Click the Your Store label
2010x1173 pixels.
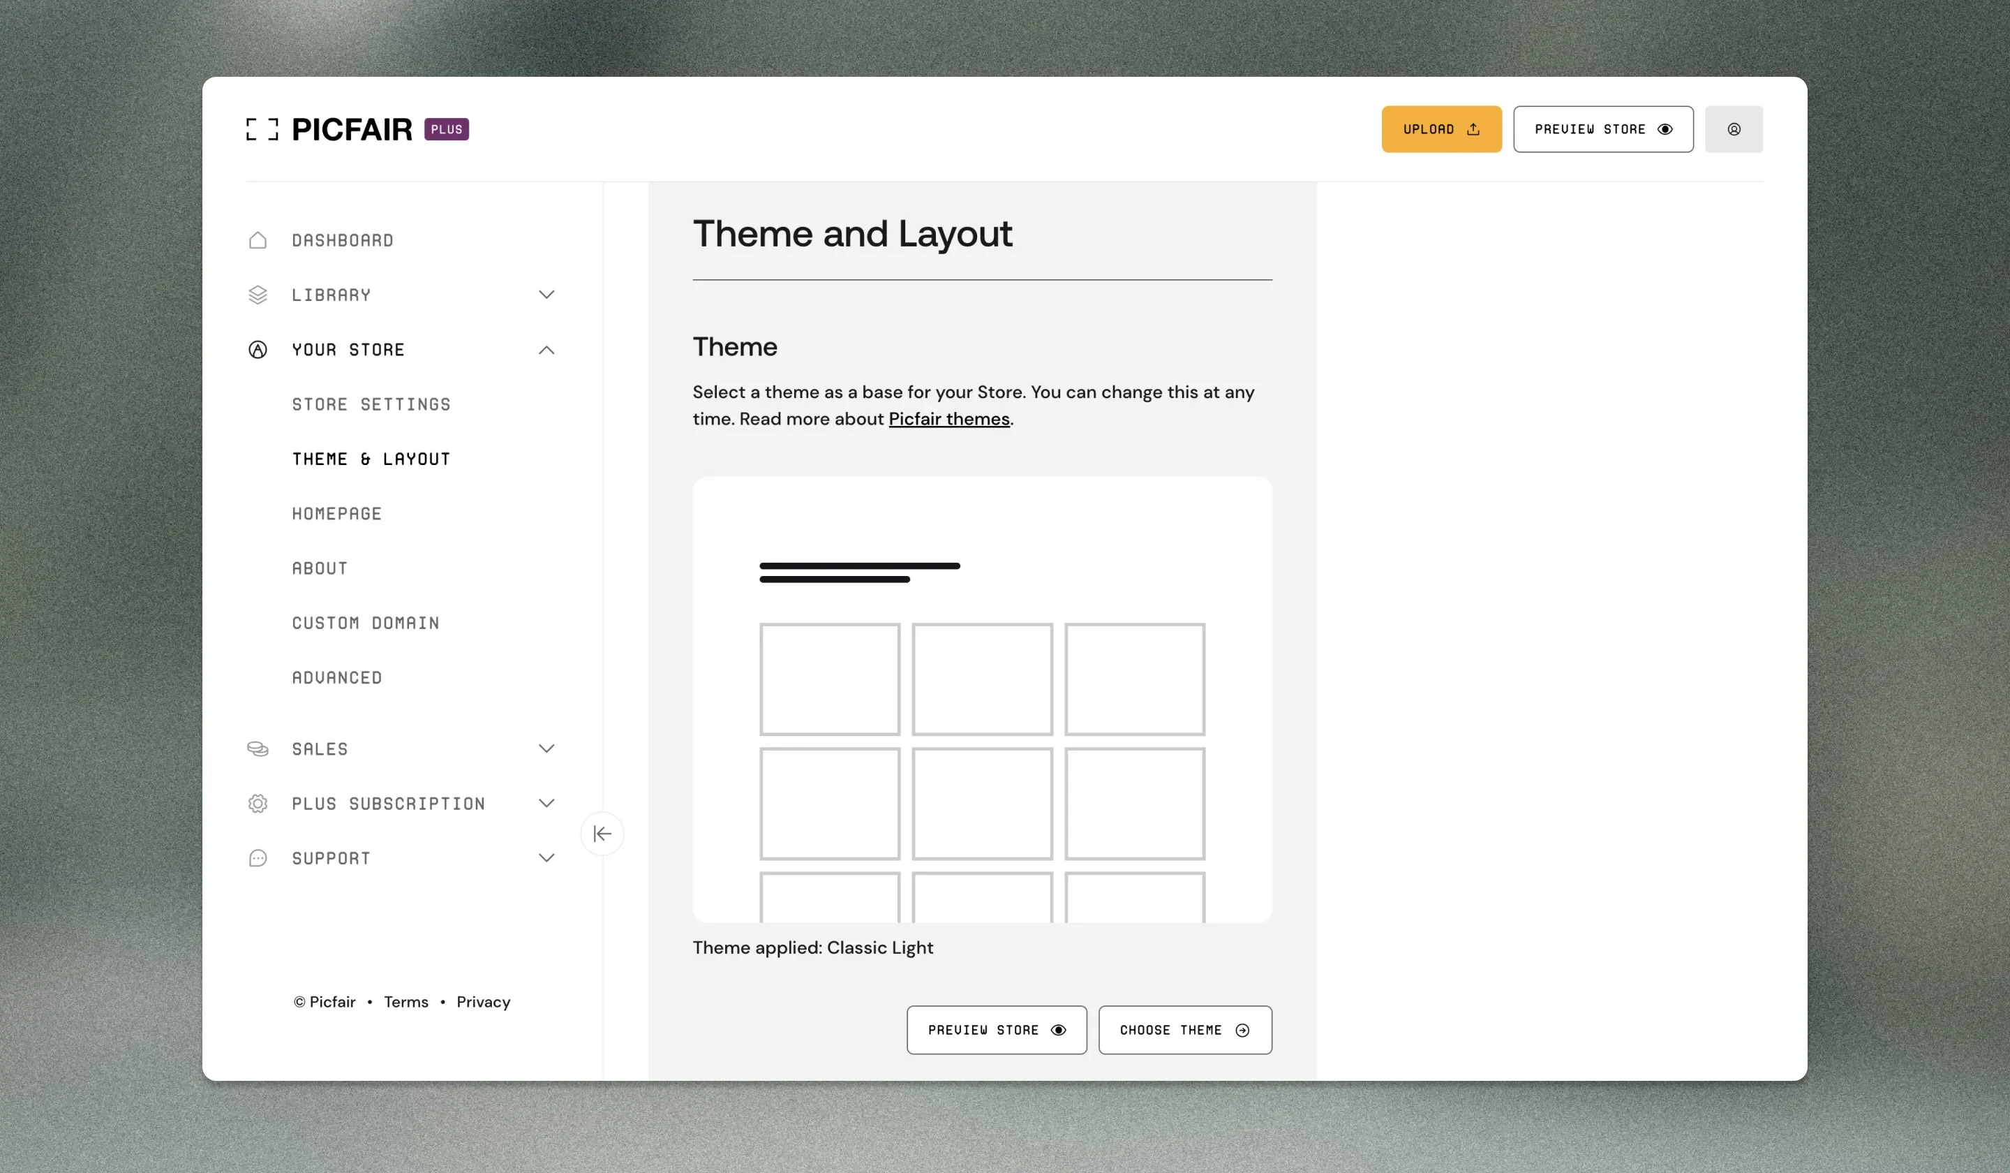(348, 350)
